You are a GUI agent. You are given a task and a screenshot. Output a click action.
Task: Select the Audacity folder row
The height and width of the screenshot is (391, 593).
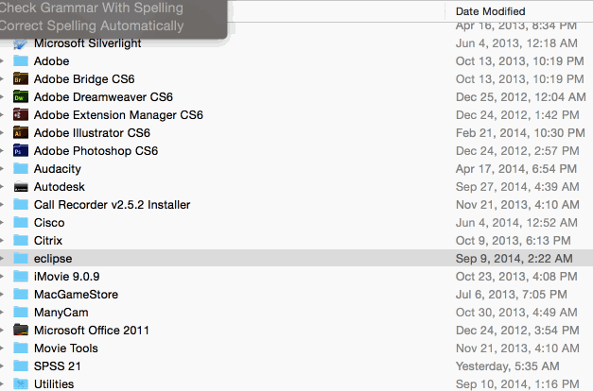coord(297,168)
